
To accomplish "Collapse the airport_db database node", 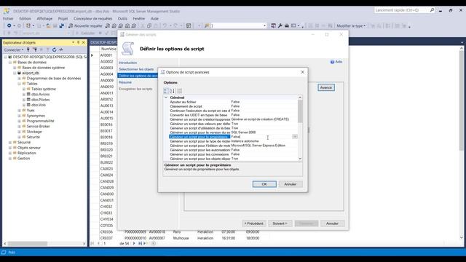I will (15, 73).
